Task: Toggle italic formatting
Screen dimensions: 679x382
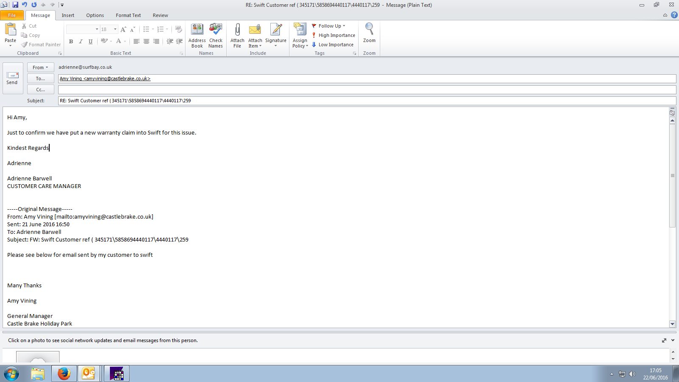Action: [x=81, y=41]
